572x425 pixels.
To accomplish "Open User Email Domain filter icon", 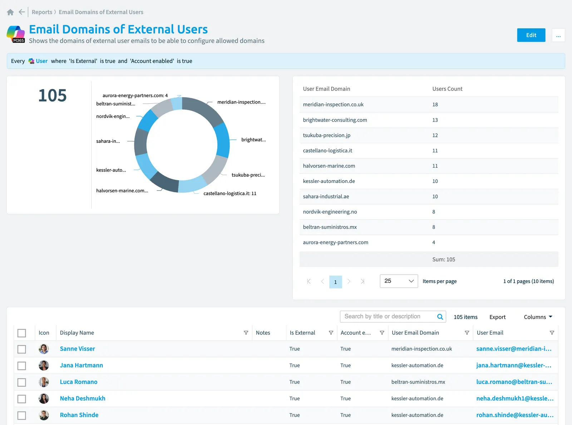I will tap(467, 333).
